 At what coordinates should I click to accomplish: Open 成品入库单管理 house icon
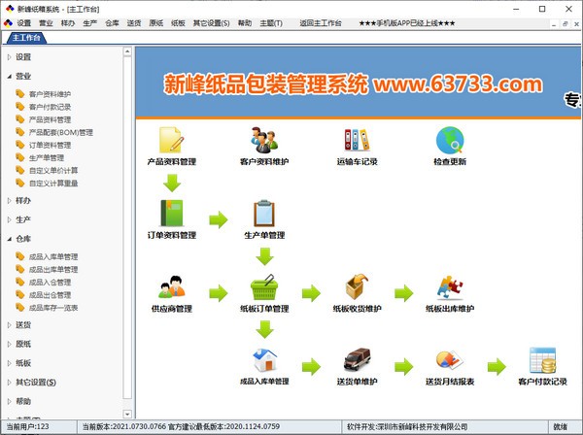(264, 359)
